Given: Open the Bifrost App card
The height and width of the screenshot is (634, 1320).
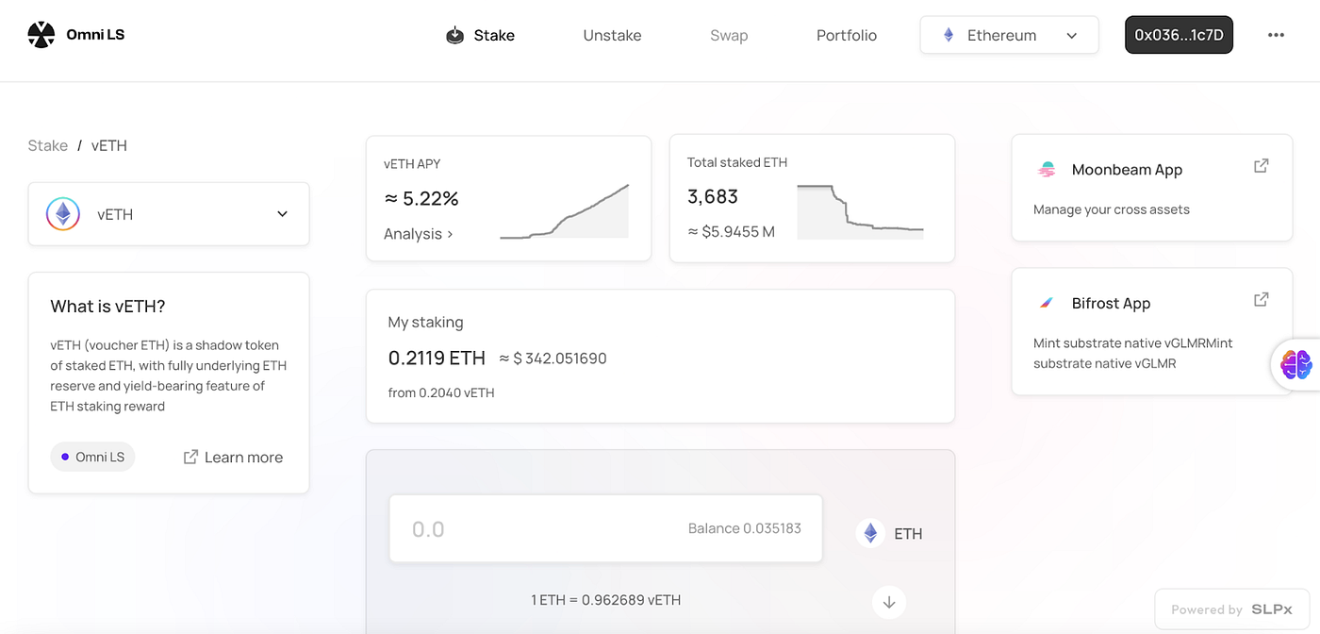Looking at the screenshot, I should coord(1151,331).
